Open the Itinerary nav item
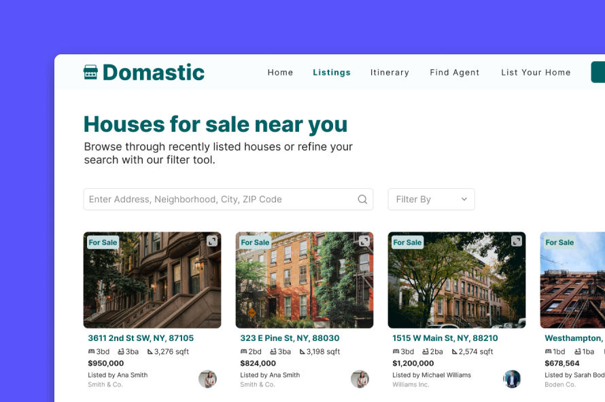Viewport: 605px width, 402px height. pyautogui.click(x=390, y=73)
